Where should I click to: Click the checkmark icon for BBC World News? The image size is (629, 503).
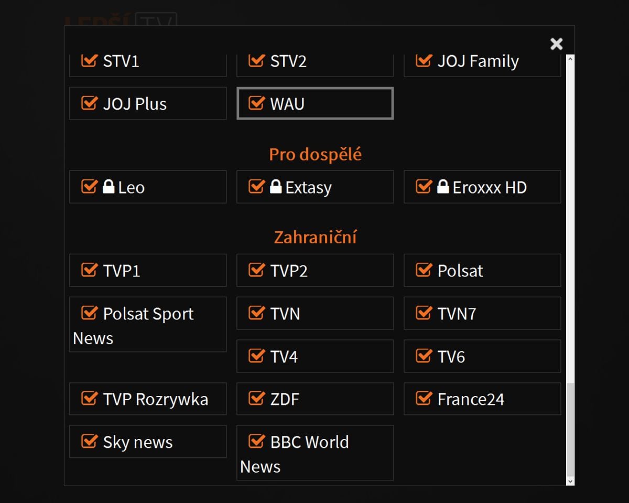click(256, 441)
